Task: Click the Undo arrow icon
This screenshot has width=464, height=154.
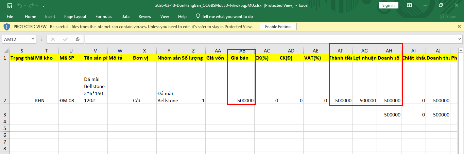Action: pyautogui.click(x=20, y=5)
